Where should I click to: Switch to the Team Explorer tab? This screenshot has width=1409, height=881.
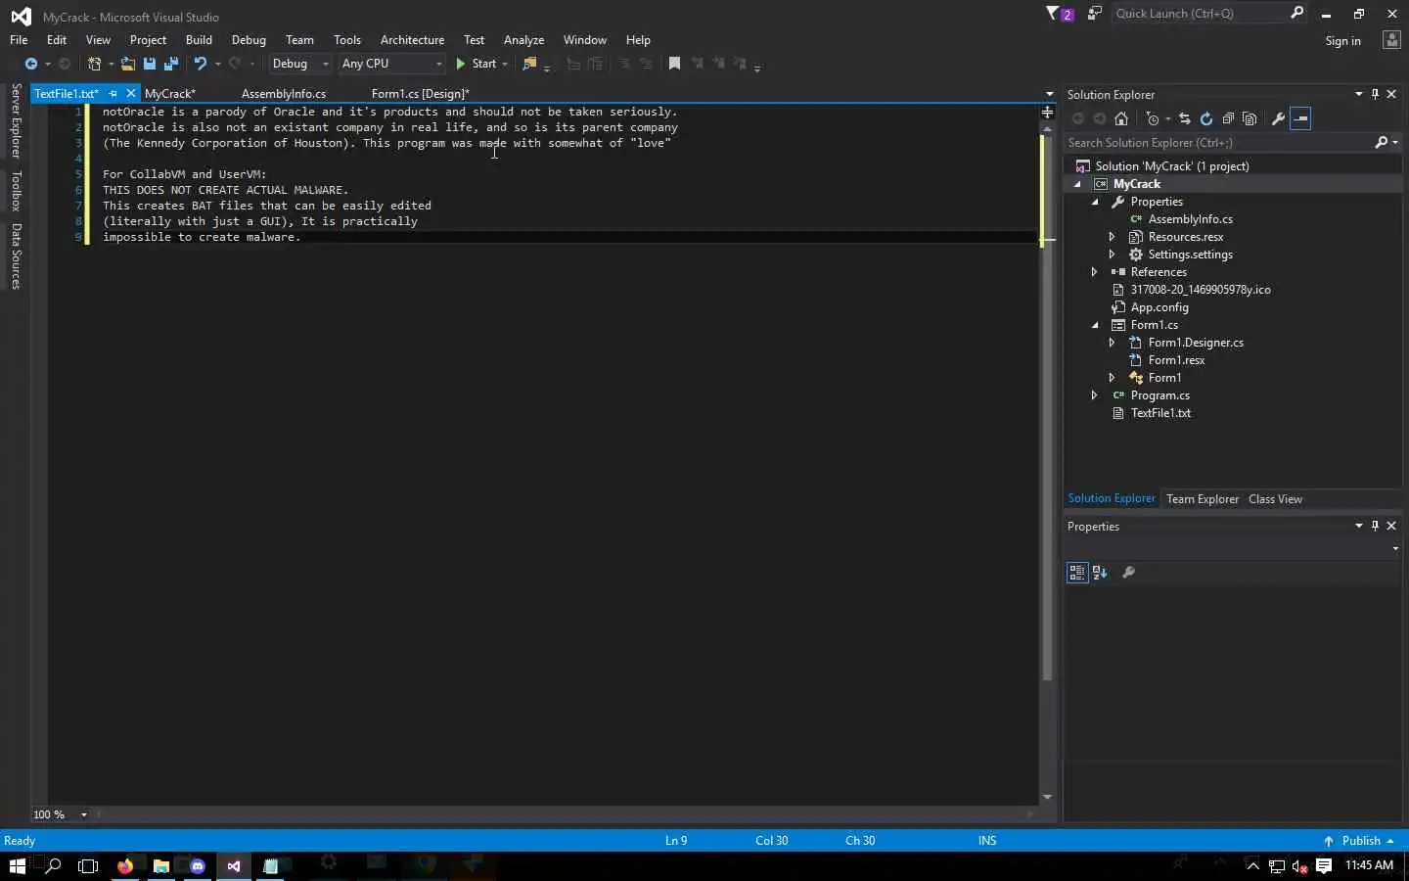(1203, 499)
